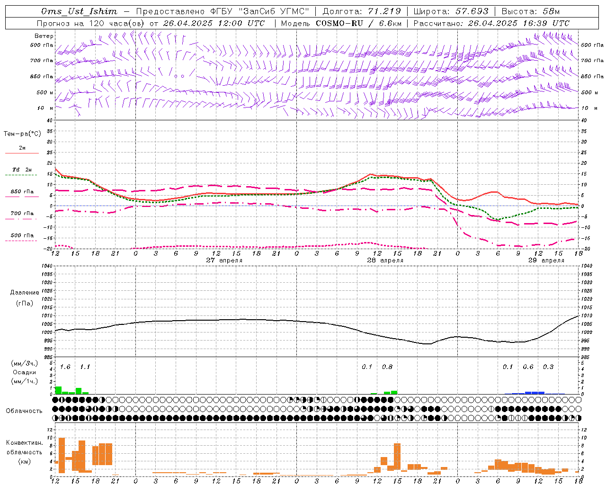Click the model name COSMO-RU / 6.6км
Image resolution: width=606 pixels, height=485 pixels.
359,23
